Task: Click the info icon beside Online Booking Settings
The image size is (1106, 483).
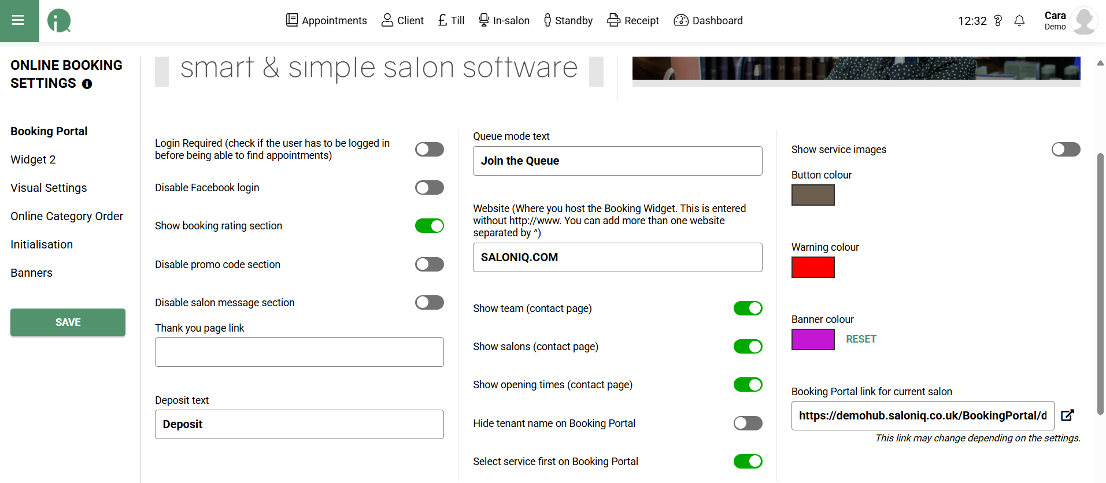Action: pyautogui.click(x=87, y=84)
